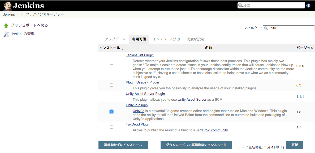The width and height of the screenshot is (315, 153).
Task: Click the magnifier icon in the filter field
Action: coord(266,28)
